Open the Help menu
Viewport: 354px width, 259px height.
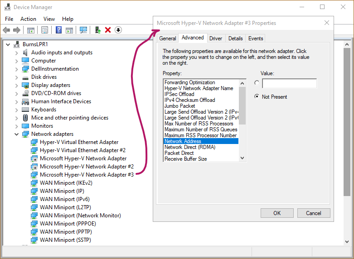pos(68,19)
